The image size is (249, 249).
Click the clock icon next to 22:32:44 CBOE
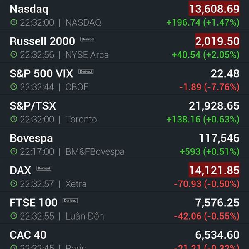tap(14, 87)
